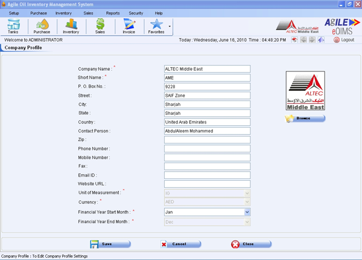Click the Contact Person input field
Viewport: 362px width, 260px height.
tap(207, 131)
